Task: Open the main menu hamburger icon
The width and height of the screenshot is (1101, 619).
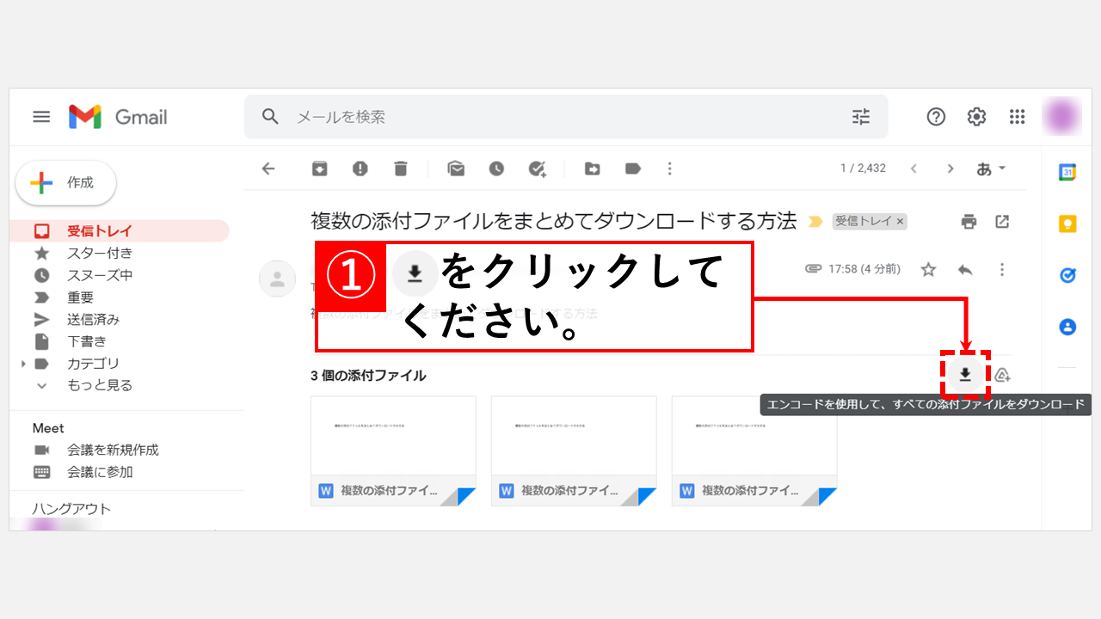Action: coord(41,117)
